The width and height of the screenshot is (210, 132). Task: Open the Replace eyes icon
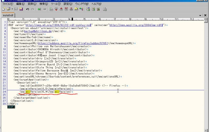point(66,9)
